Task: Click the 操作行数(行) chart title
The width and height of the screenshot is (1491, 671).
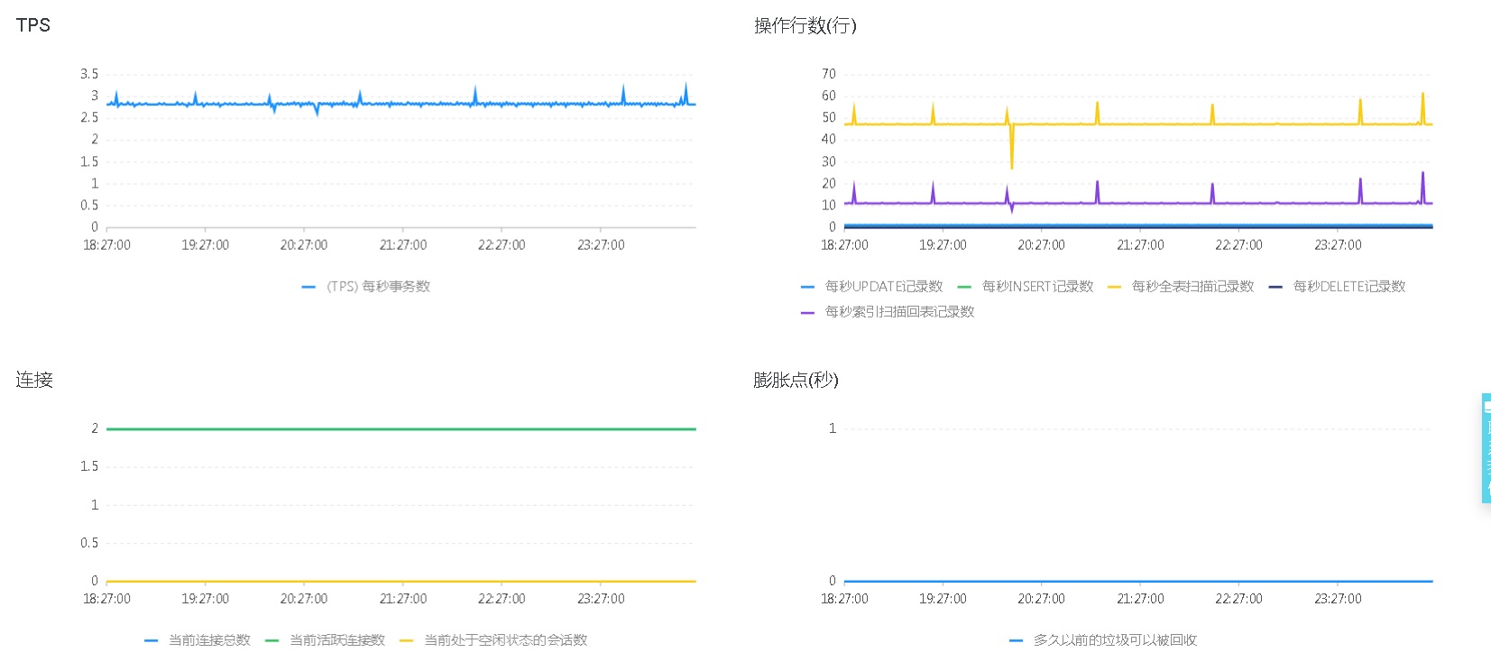Action: pyautogui.click(x=805, y=25)
